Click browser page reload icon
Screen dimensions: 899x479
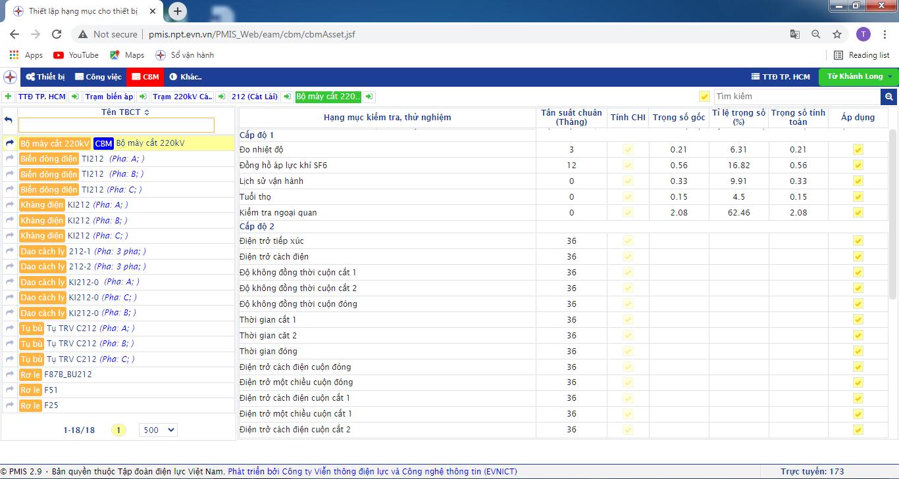57,34
